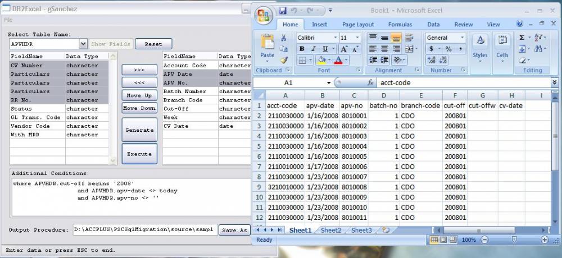Toggle Top Align in Alignment group
This screenshot has width=562, height=258.
point(373,38)
